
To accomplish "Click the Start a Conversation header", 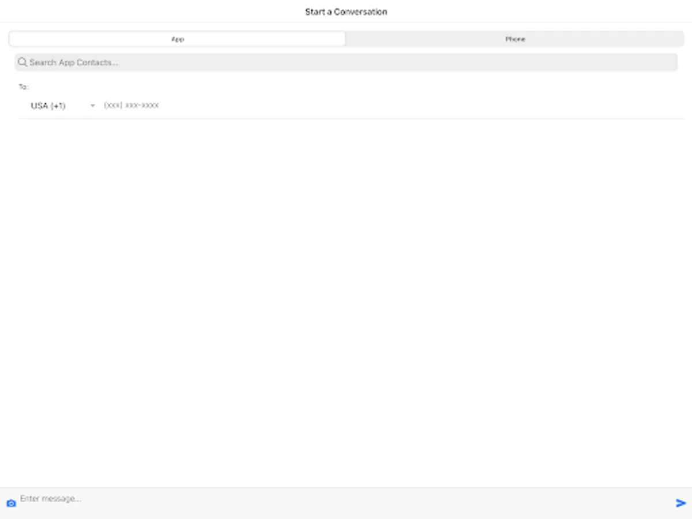I will (345, 12).
